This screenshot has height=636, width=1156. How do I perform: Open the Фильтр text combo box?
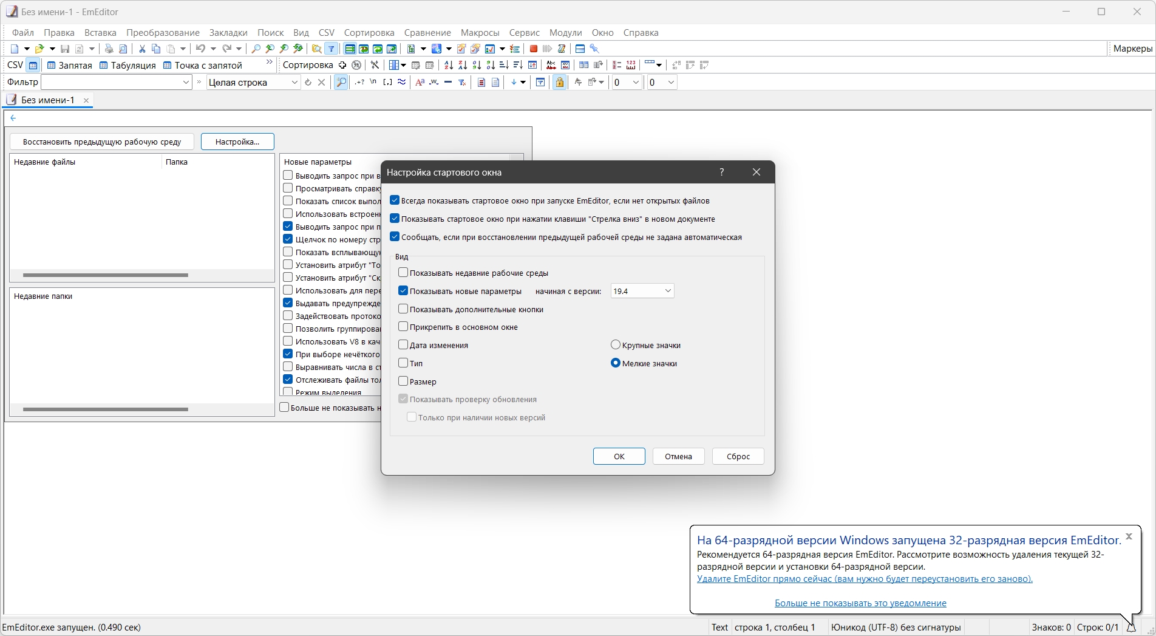[x=117, y=82]
